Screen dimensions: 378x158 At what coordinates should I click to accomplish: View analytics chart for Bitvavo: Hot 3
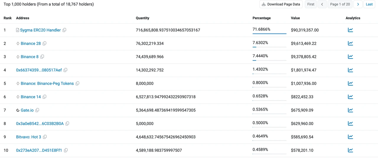click(350, 137)
